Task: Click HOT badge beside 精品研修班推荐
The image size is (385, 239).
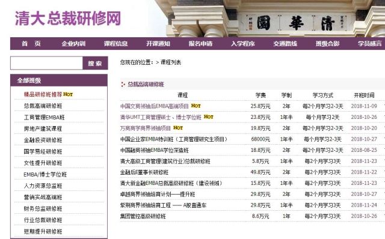Action: 68,94
